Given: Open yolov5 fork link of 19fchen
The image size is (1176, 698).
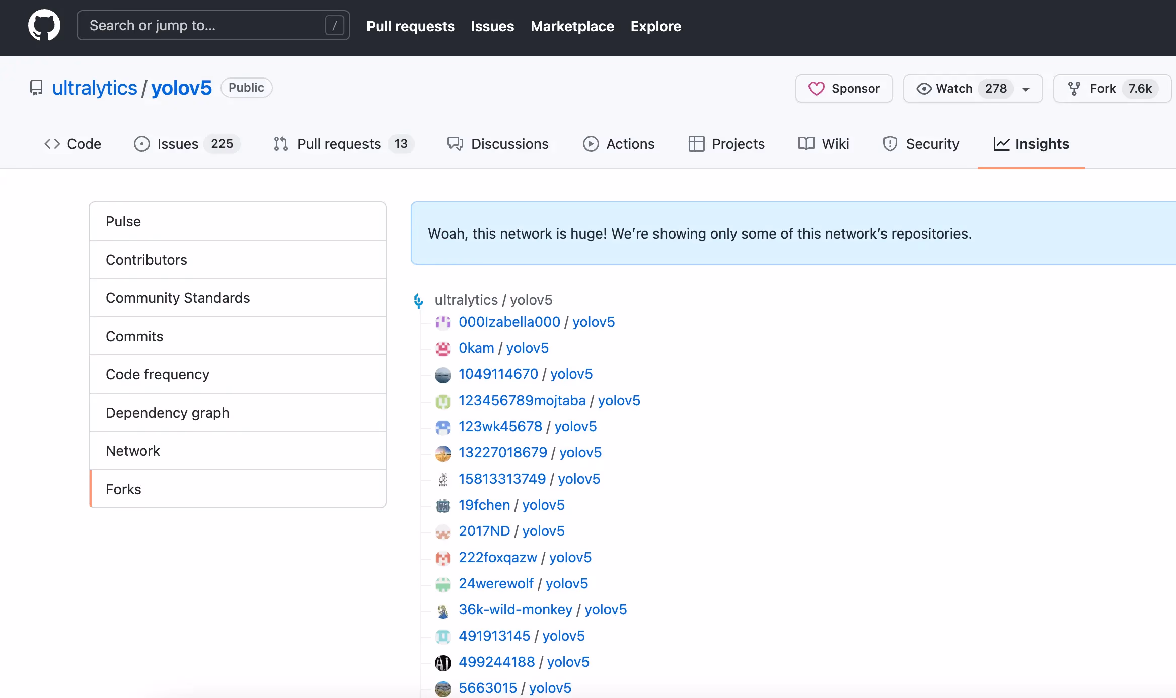Looking at the screenshot, I should pyautogui.click(x=543, y=505).
